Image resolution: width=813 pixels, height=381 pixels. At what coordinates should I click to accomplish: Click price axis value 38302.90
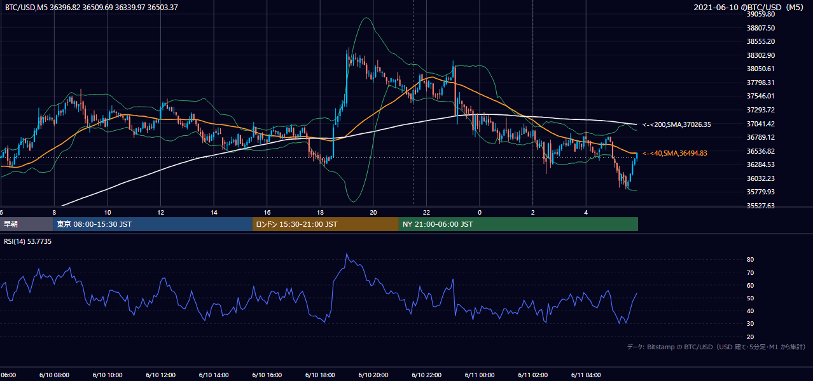coord(760,55)
